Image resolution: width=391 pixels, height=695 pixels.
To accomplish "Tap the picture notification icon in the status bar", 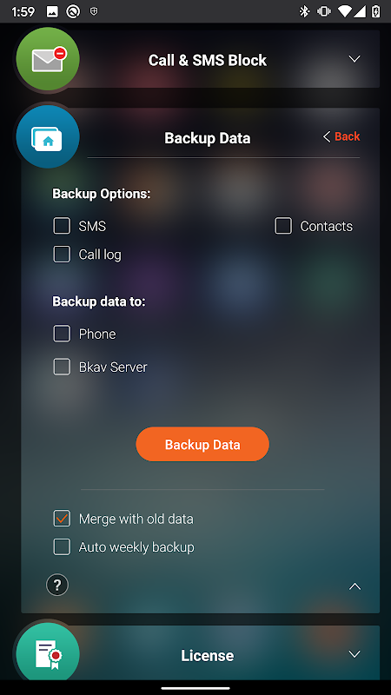I will click(52, 12).
